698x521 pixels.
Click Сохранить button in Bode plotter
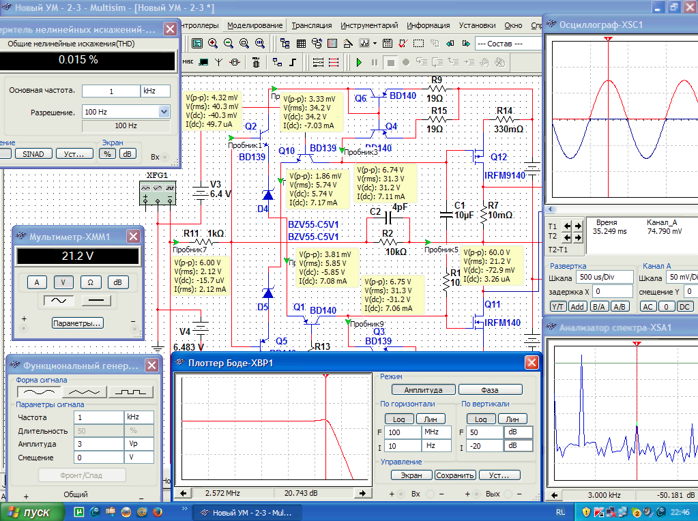point(455,475)
